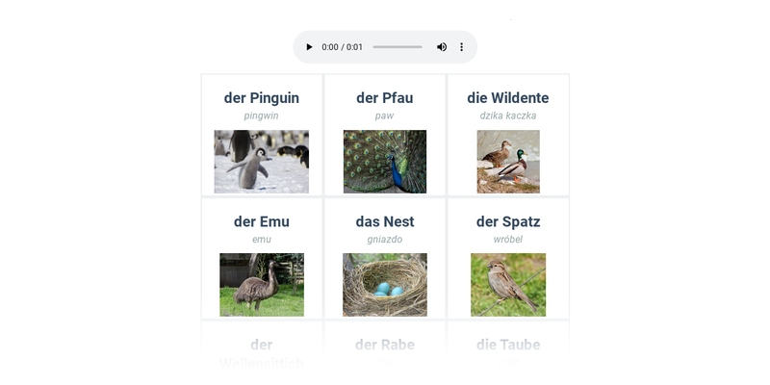Click the emu photo
The height and width of the screenshot is (385, 770).
point(262,285)
